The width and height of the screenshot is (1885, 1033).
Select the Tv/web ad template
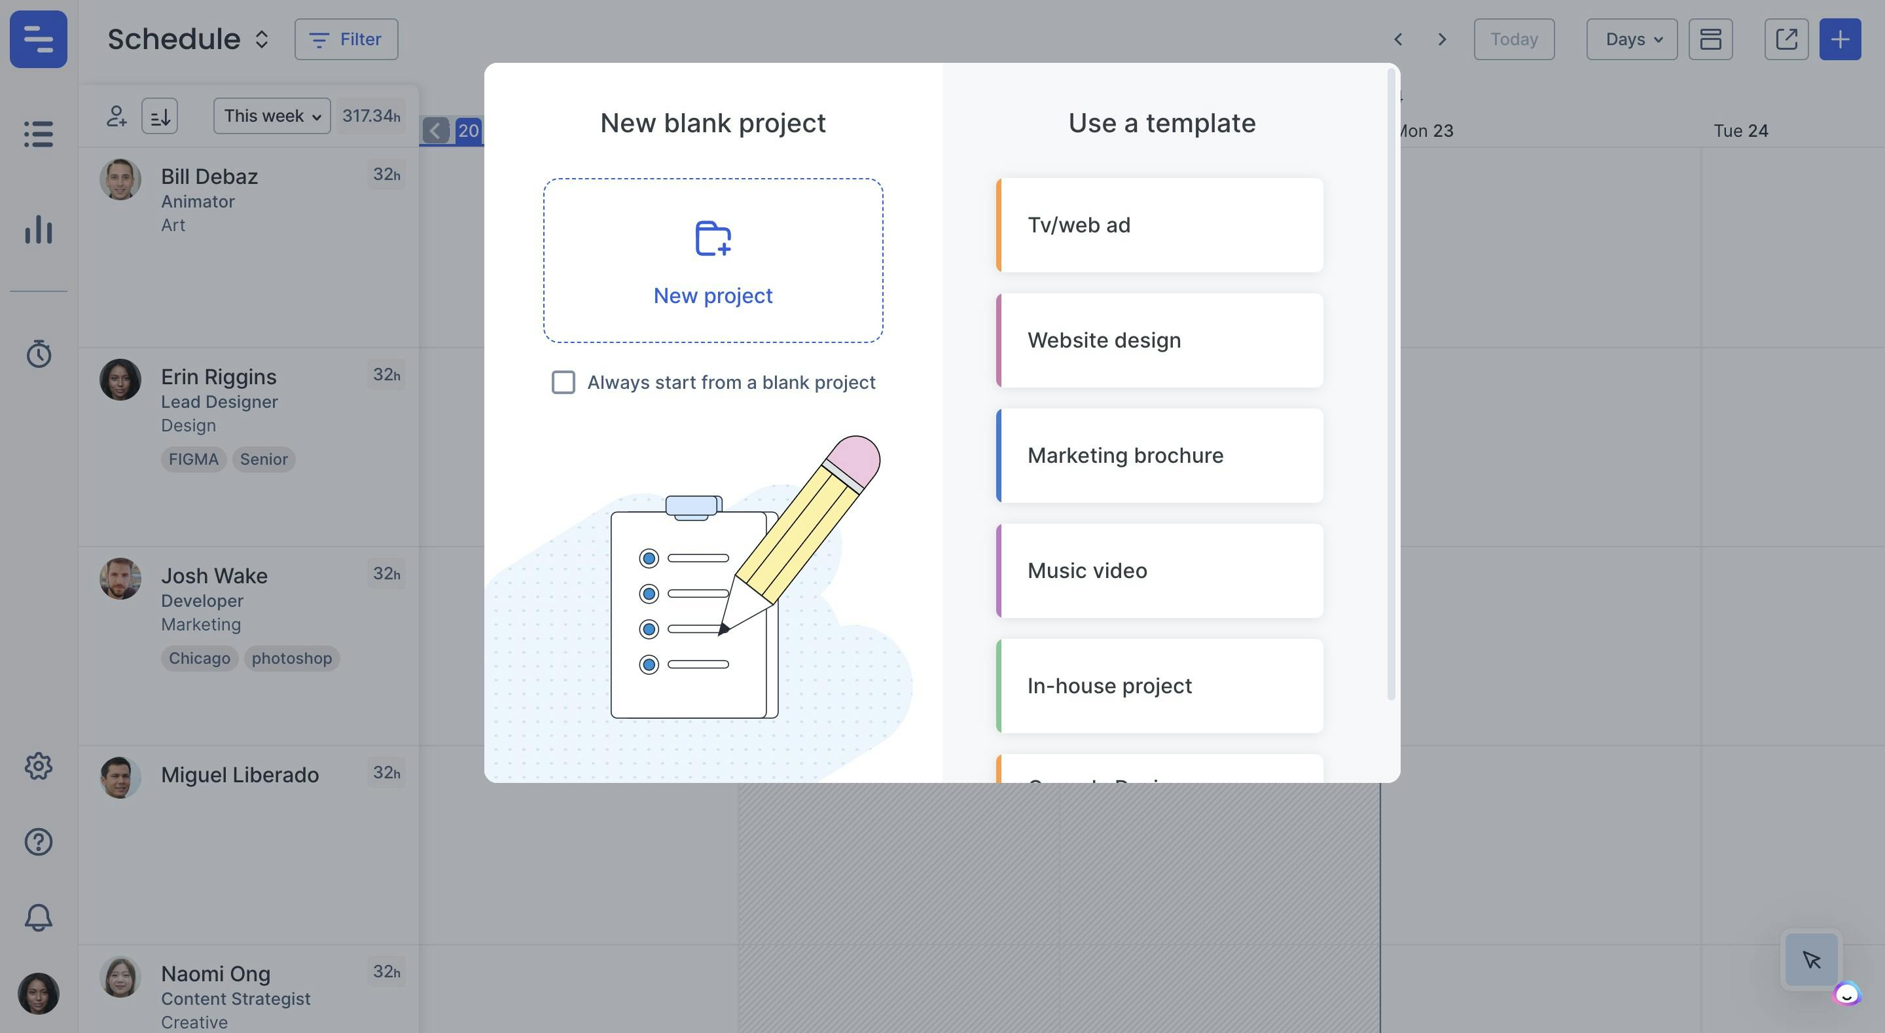pyautogui.click(x=1159, y=225)
